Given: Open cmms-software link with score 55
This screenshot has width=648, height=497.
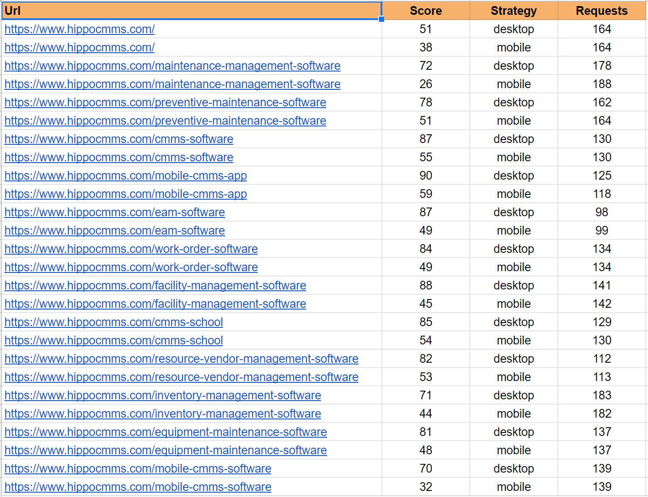Looking at the screenshot, I should coord(119,157).
